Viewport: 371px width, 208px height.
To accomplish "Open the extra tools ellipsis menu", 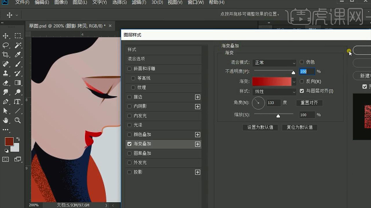I will click(6, 130).
